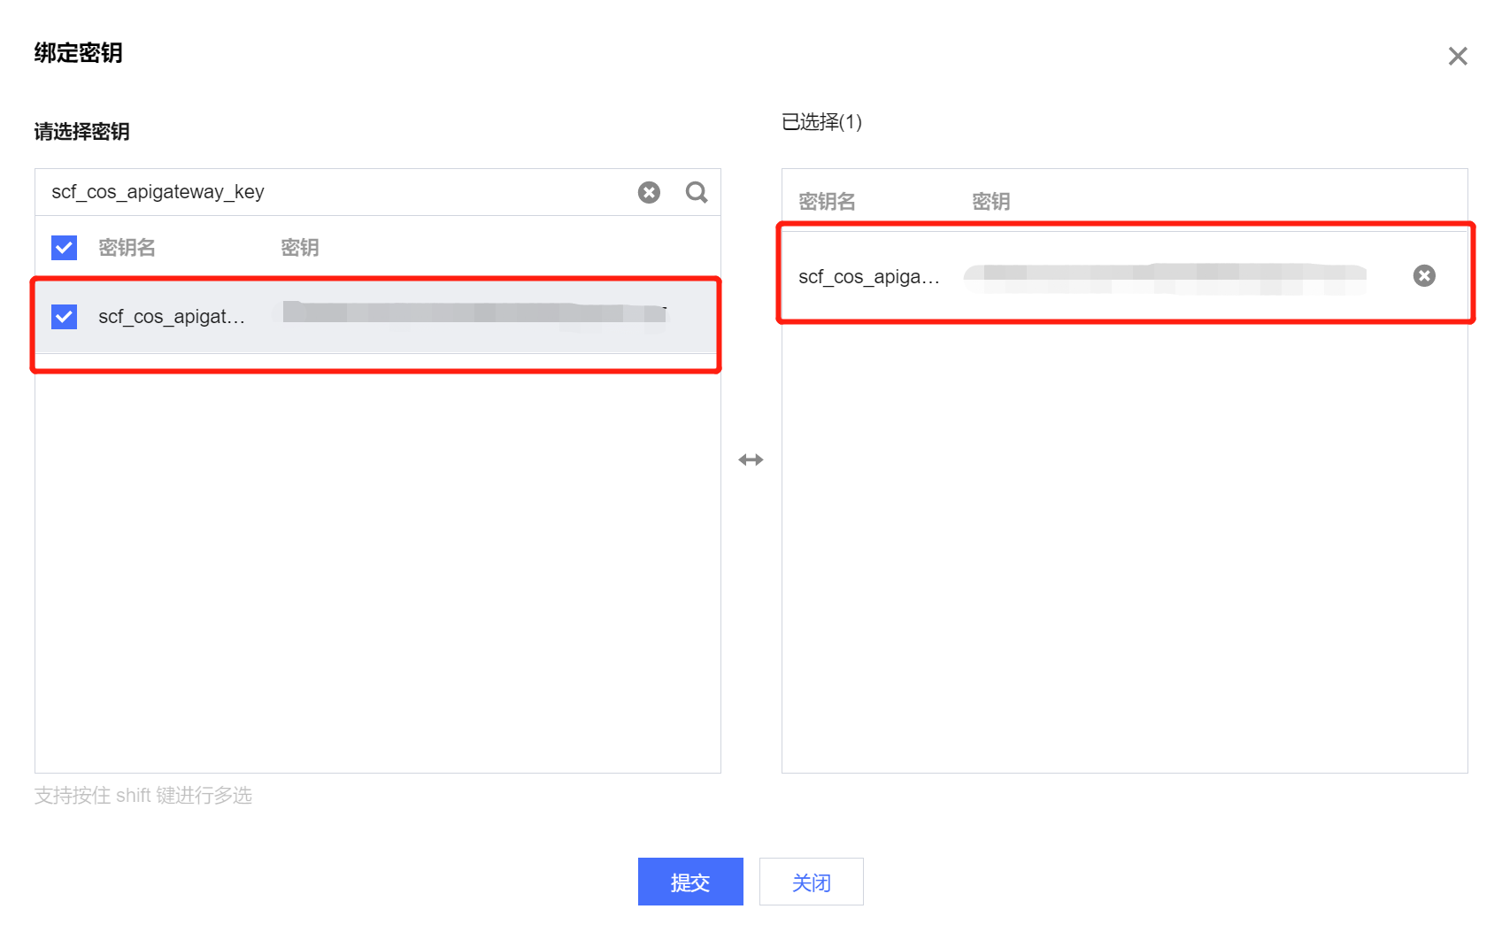Click the 密钥 header in the left list
Screen dimensions: 1502x940
point(300,248)
